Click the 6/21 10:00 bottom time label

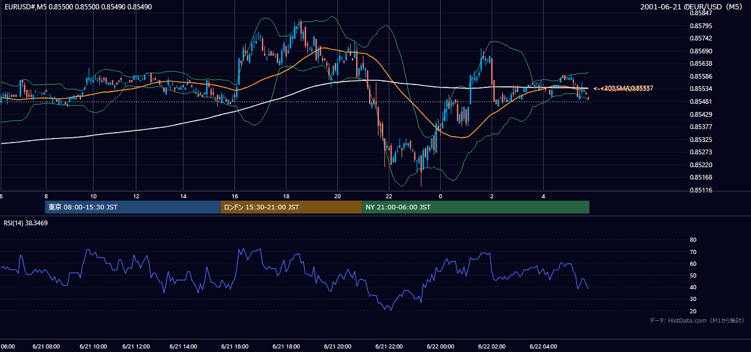click(x=92, y=346)
